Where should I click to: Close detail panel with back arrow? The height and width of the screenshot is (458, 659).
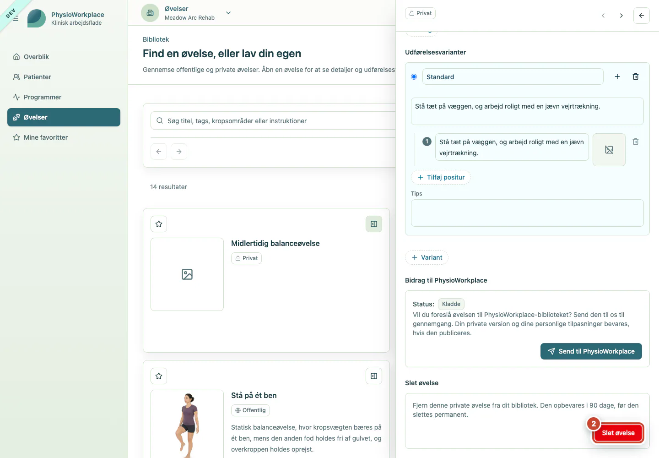642,16
